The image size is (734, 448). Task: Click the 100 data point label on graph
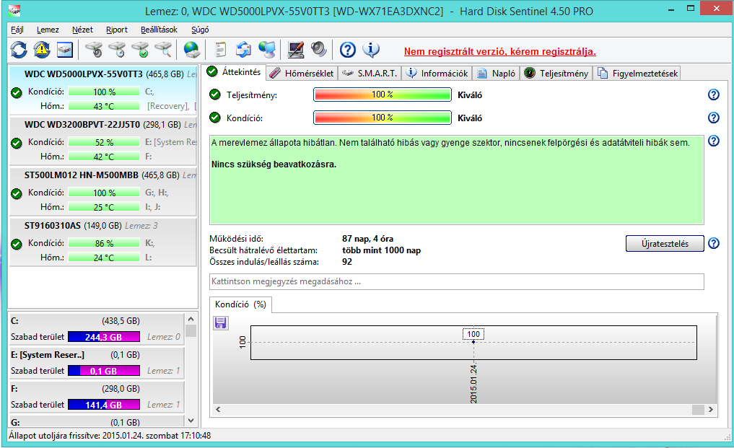click(x=473, y=334)
